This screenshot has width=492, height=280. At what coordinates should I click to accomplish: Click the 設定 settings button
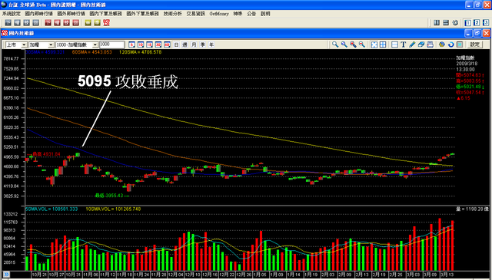(475, 44)
